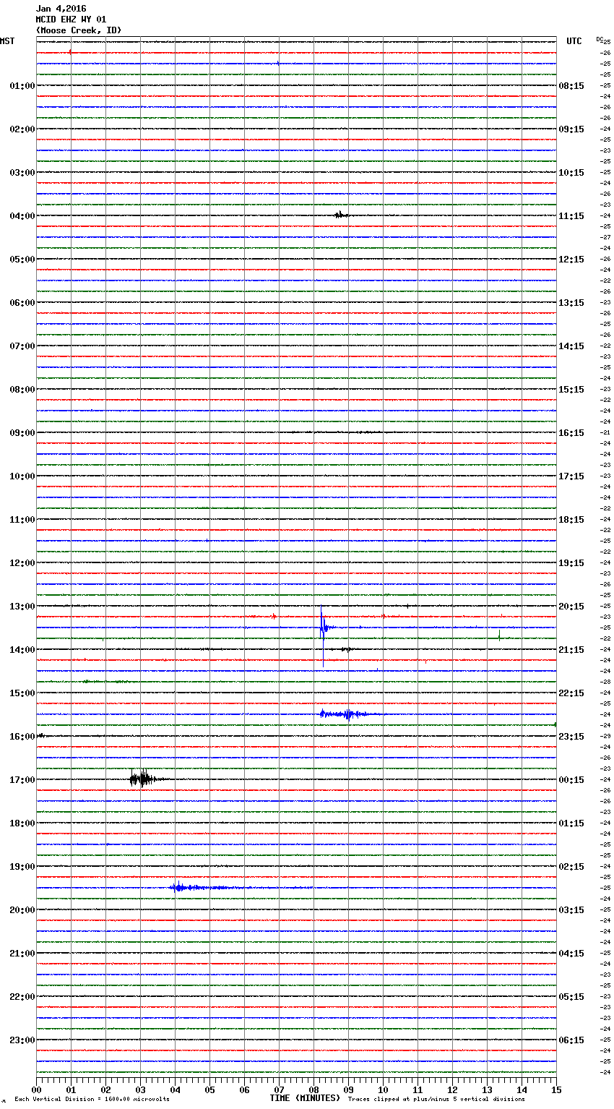The height and width of the screenshot is (1109, 614).
Task: Select the "01:00" MST row label
Action: (x=22, y=86)
